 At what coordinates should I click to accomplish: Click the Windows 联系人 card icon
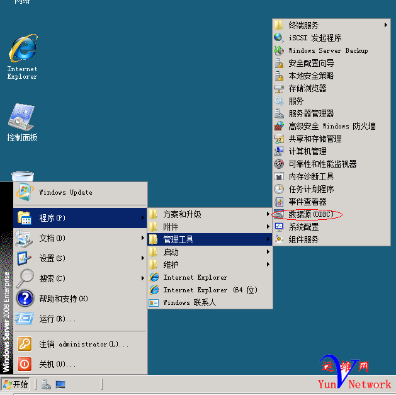(x=154, y=302)
